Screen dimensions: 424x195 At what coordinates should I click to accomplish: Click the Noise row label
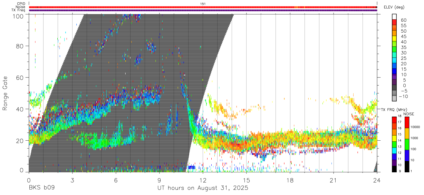coord(21,7)
